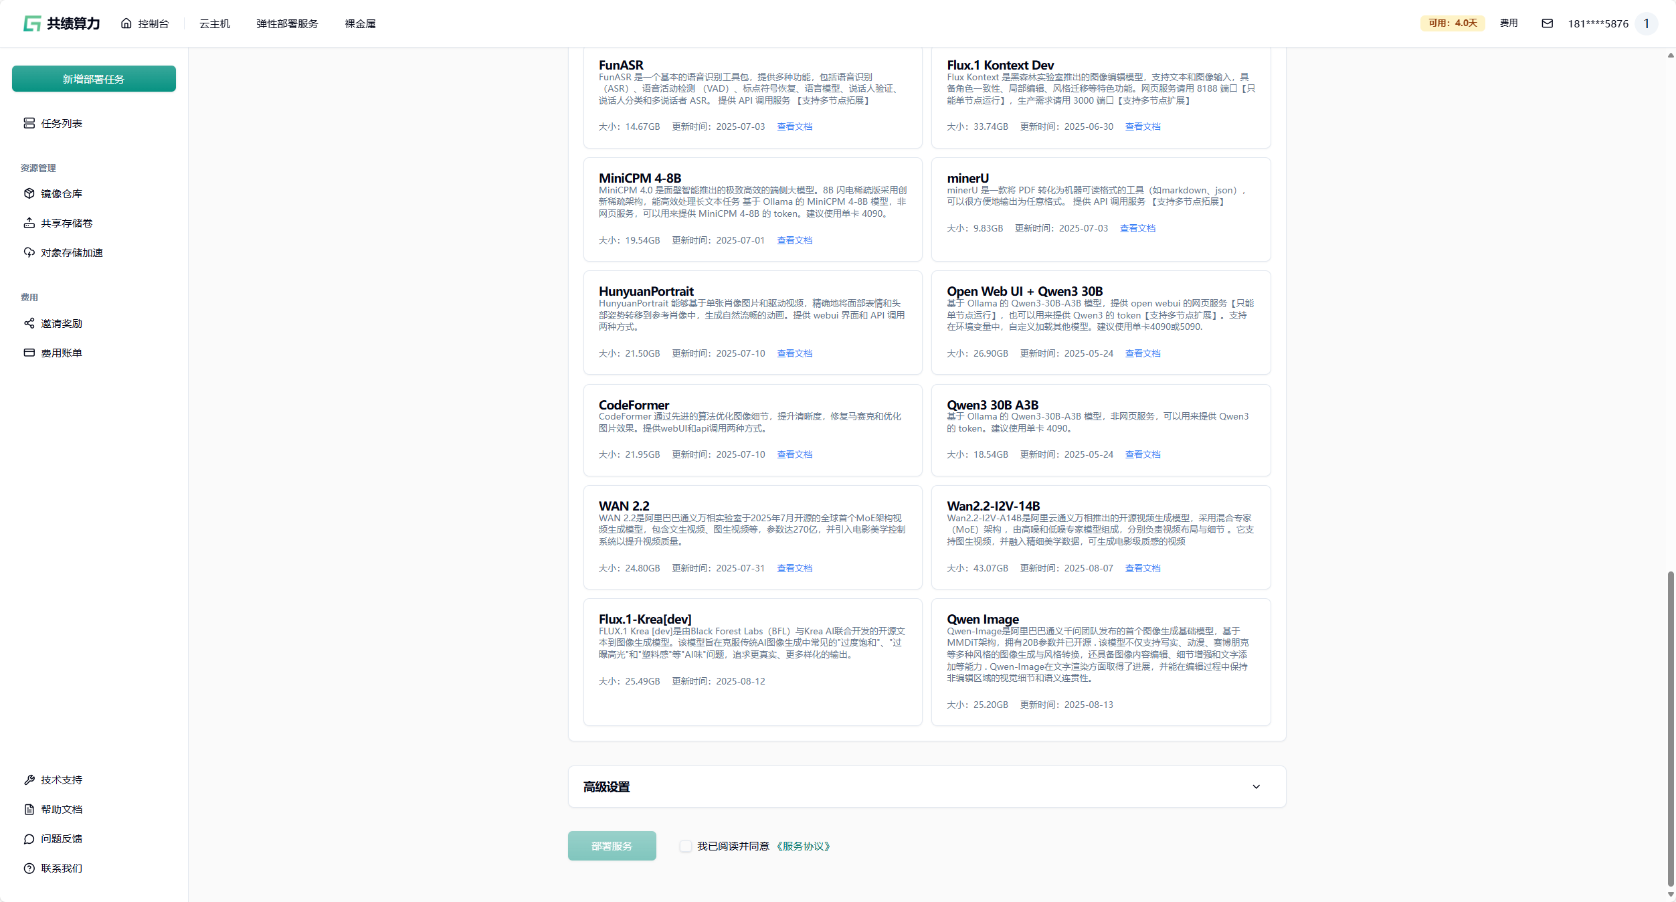Click the 技术支持 wrench icon
This screenshot has height=902, width=1676.
[29, 780]
